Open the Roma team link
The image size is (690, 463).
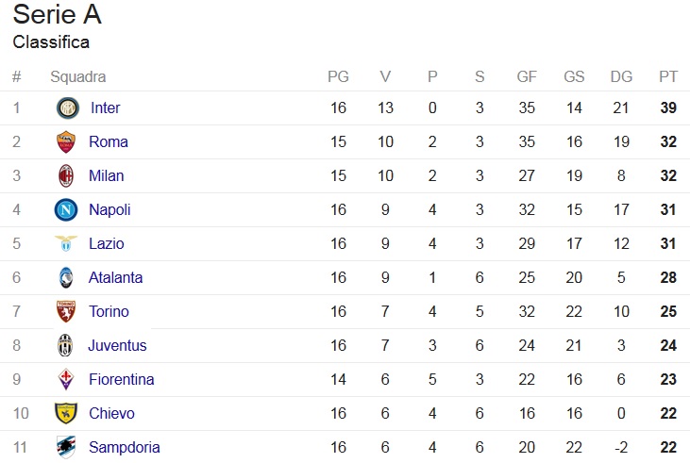tap(109, 141)
